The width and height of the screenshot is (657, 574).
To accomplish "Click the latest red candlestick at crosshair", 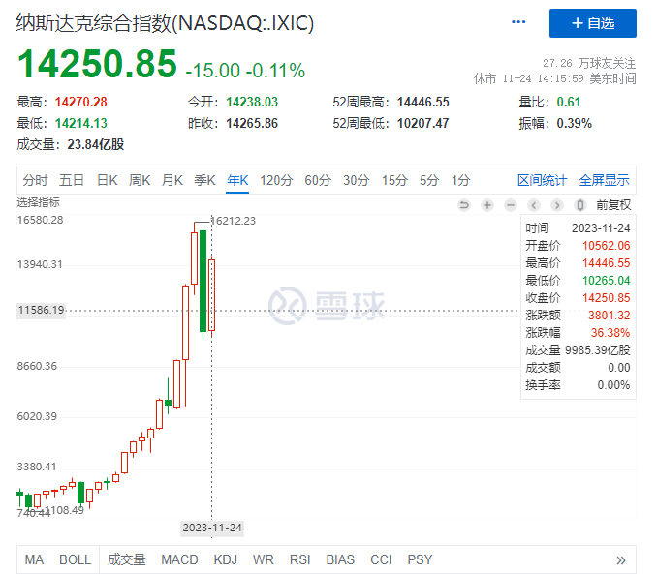I will coord(211,295).
